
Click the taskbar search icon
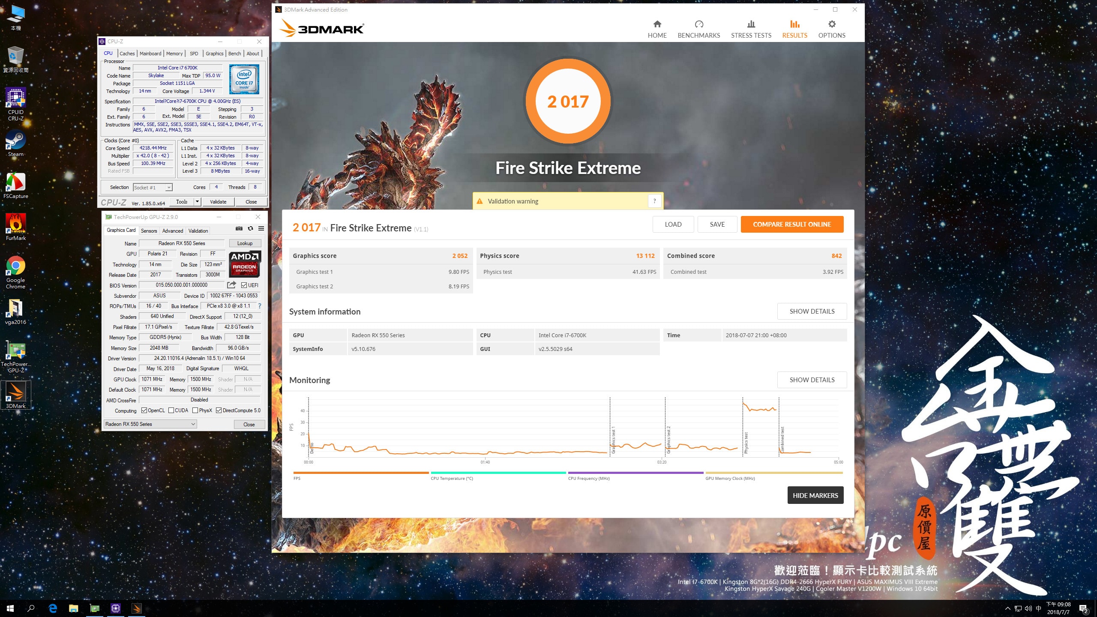tap(31, 608)
